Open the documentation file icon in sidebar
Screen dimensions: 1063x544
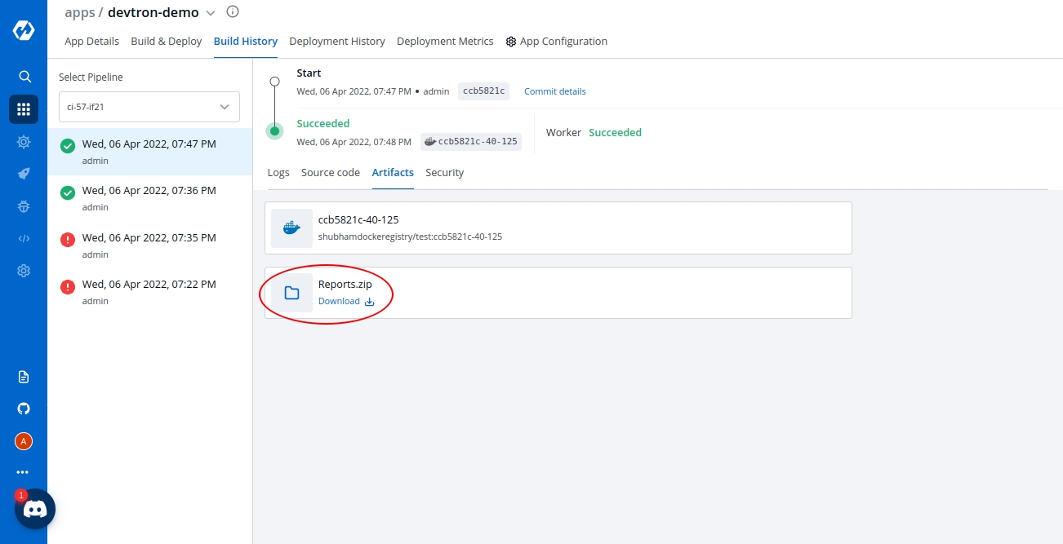[x=24, y=377]
